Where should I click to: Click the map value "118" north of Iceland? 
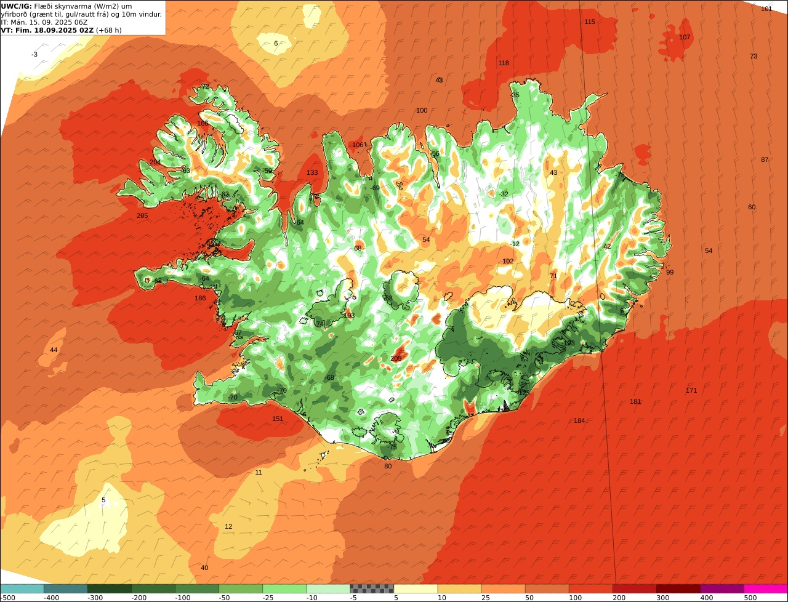pyautogui.click(x=504, y=63)
